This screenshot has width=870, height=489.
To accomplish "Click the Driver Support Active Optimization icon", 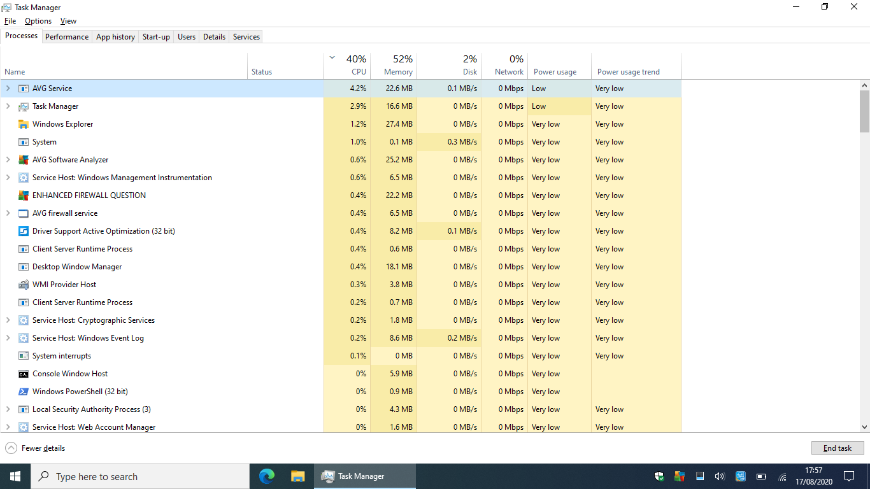I will 24,231.
